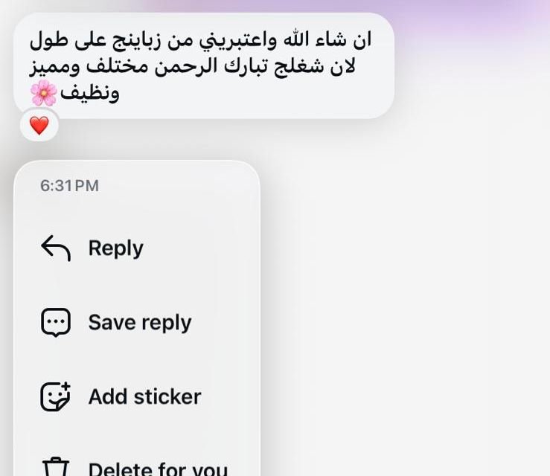550x476 pixels.
Task: Click the 6:31 PM timestamp
Action: click(69, 186)
